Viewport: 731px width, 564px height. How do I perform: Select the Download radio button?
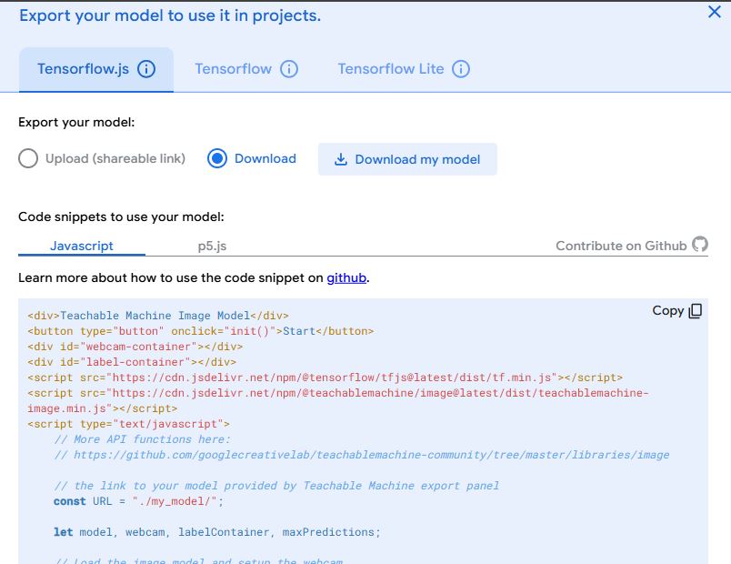click(217, 158)
